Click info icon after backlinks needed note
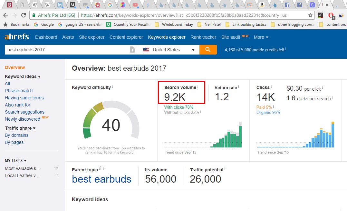This screenshot has height=211, width=347. coord(135,152)
